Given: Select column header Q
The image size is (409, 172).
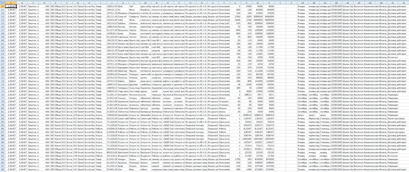Looking at the screenshot, I should [190, 2].
